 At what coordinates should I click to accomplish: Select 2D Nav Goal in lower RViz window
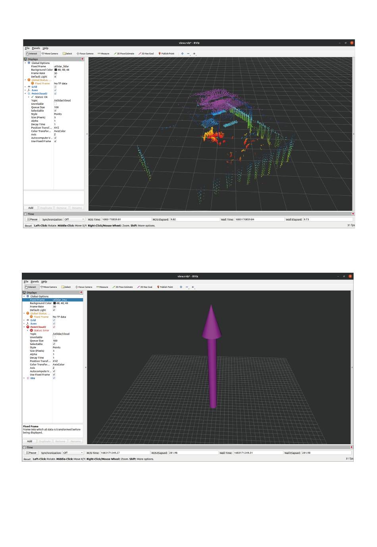coord(145,287)
